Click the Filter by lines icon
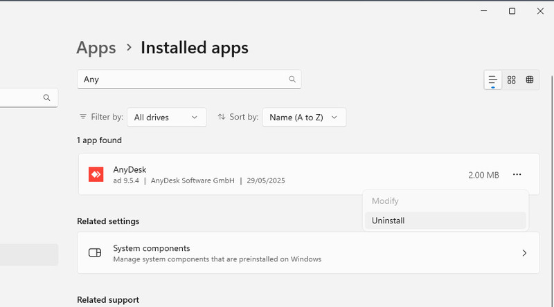The height and width of the screenshot is (307, 554). pos(83,117)
